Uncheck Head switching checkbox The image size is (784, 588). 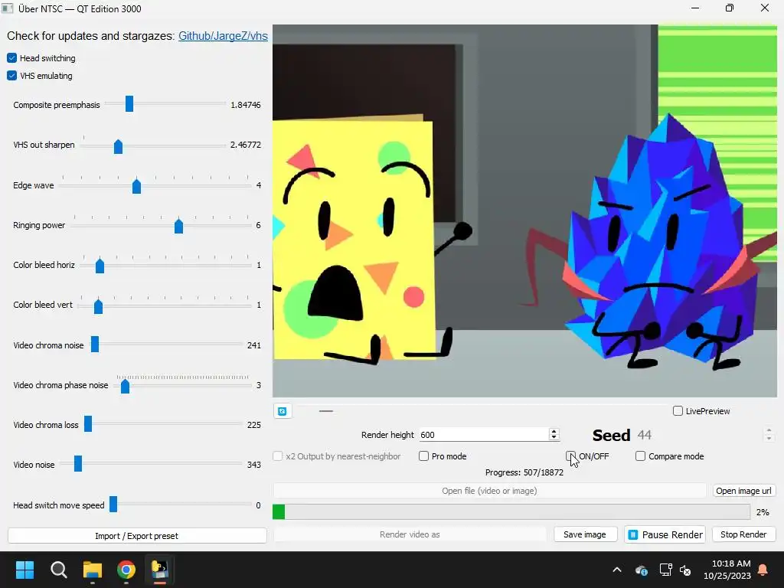pos(12,58)
